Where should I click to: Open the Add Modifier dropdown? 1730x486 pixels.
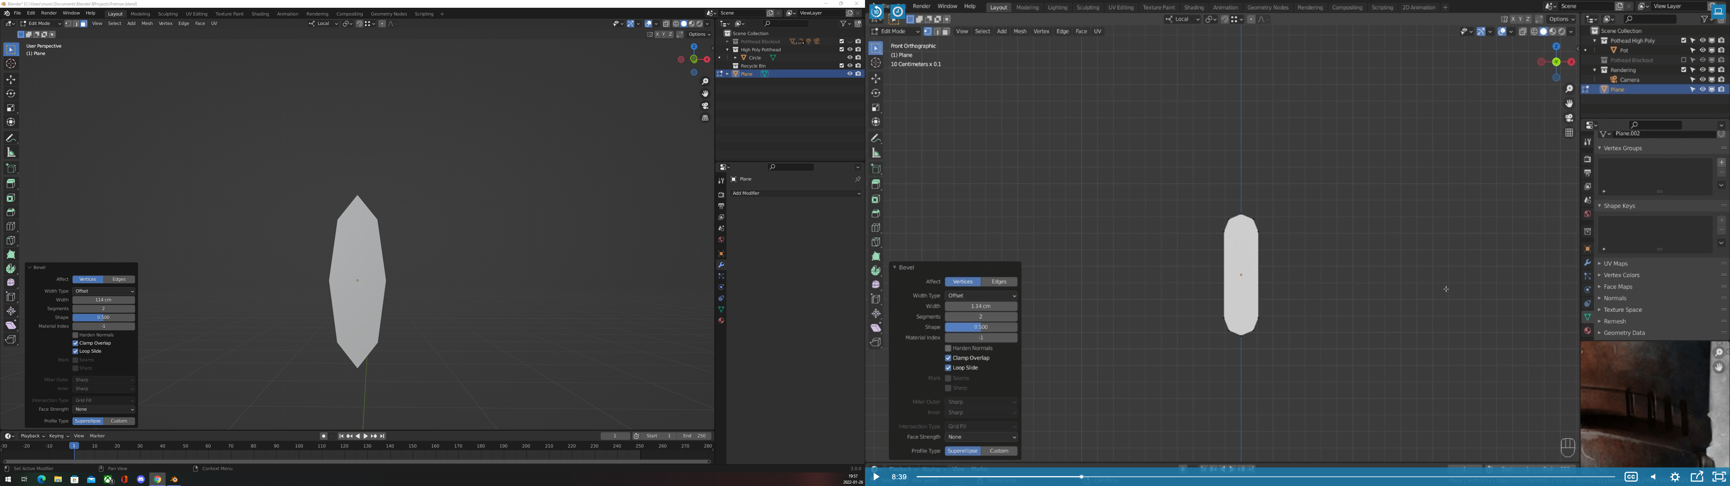pos(796,193)
